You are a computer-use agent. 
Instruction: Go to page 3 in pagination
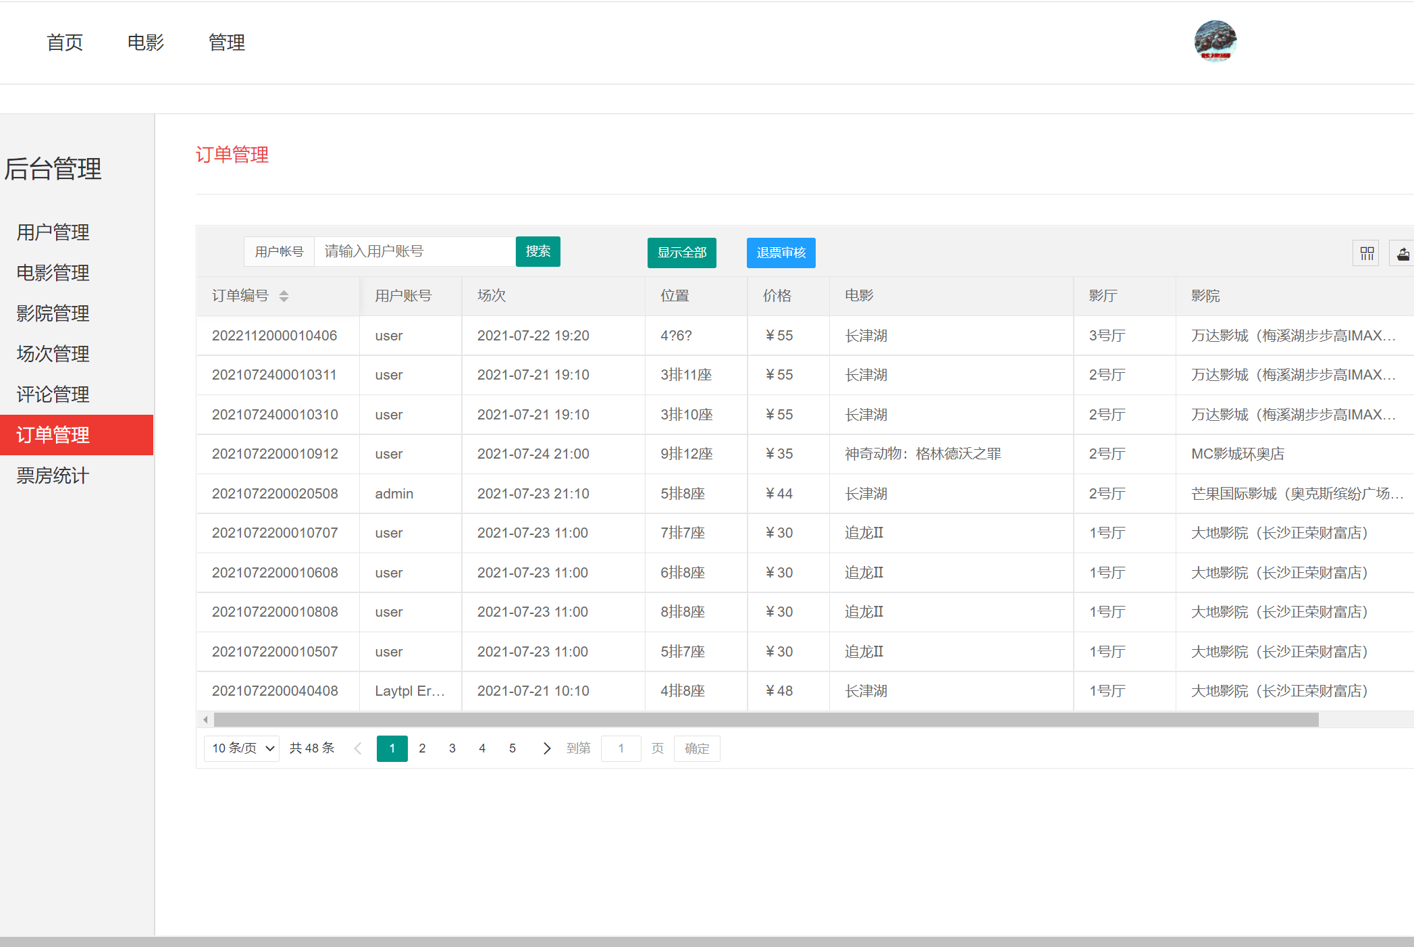pyautogui.click(x=452, y=748)
